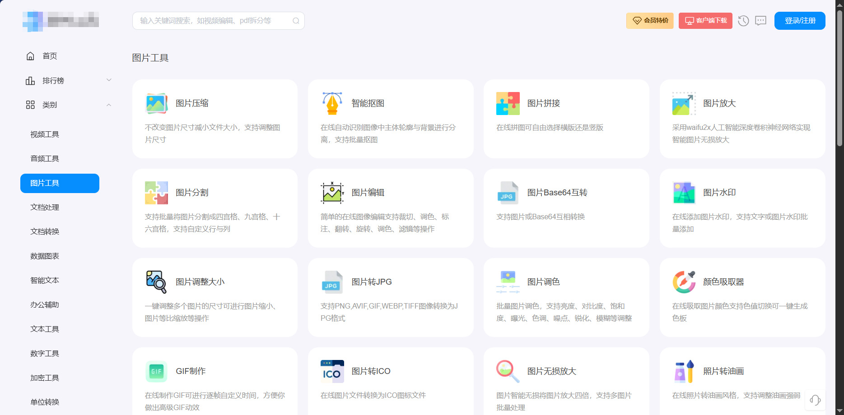The height and width of the screenshot is (415, 844).
Task: Open the 图片无损放大 title link
Action: coord(552,371)
